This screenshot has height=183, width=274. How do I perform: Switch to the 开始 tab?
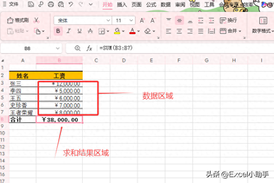tap(107, 5)
